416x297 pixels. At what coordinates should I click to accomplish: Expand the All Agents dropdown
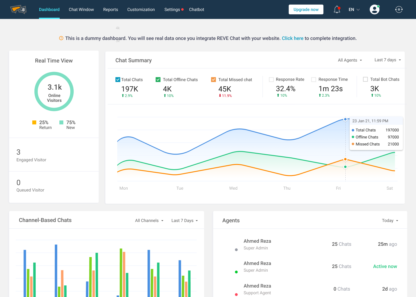pyautogui.click(x=350, y=60)
